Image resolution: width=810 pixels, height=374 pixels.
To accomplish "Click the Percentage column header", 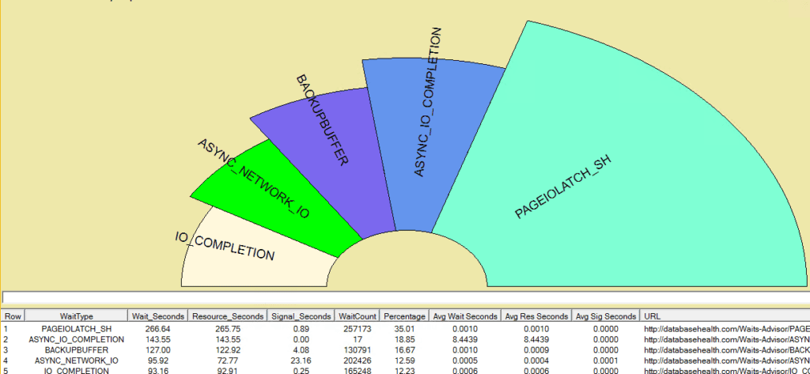I will coord(404,315).
